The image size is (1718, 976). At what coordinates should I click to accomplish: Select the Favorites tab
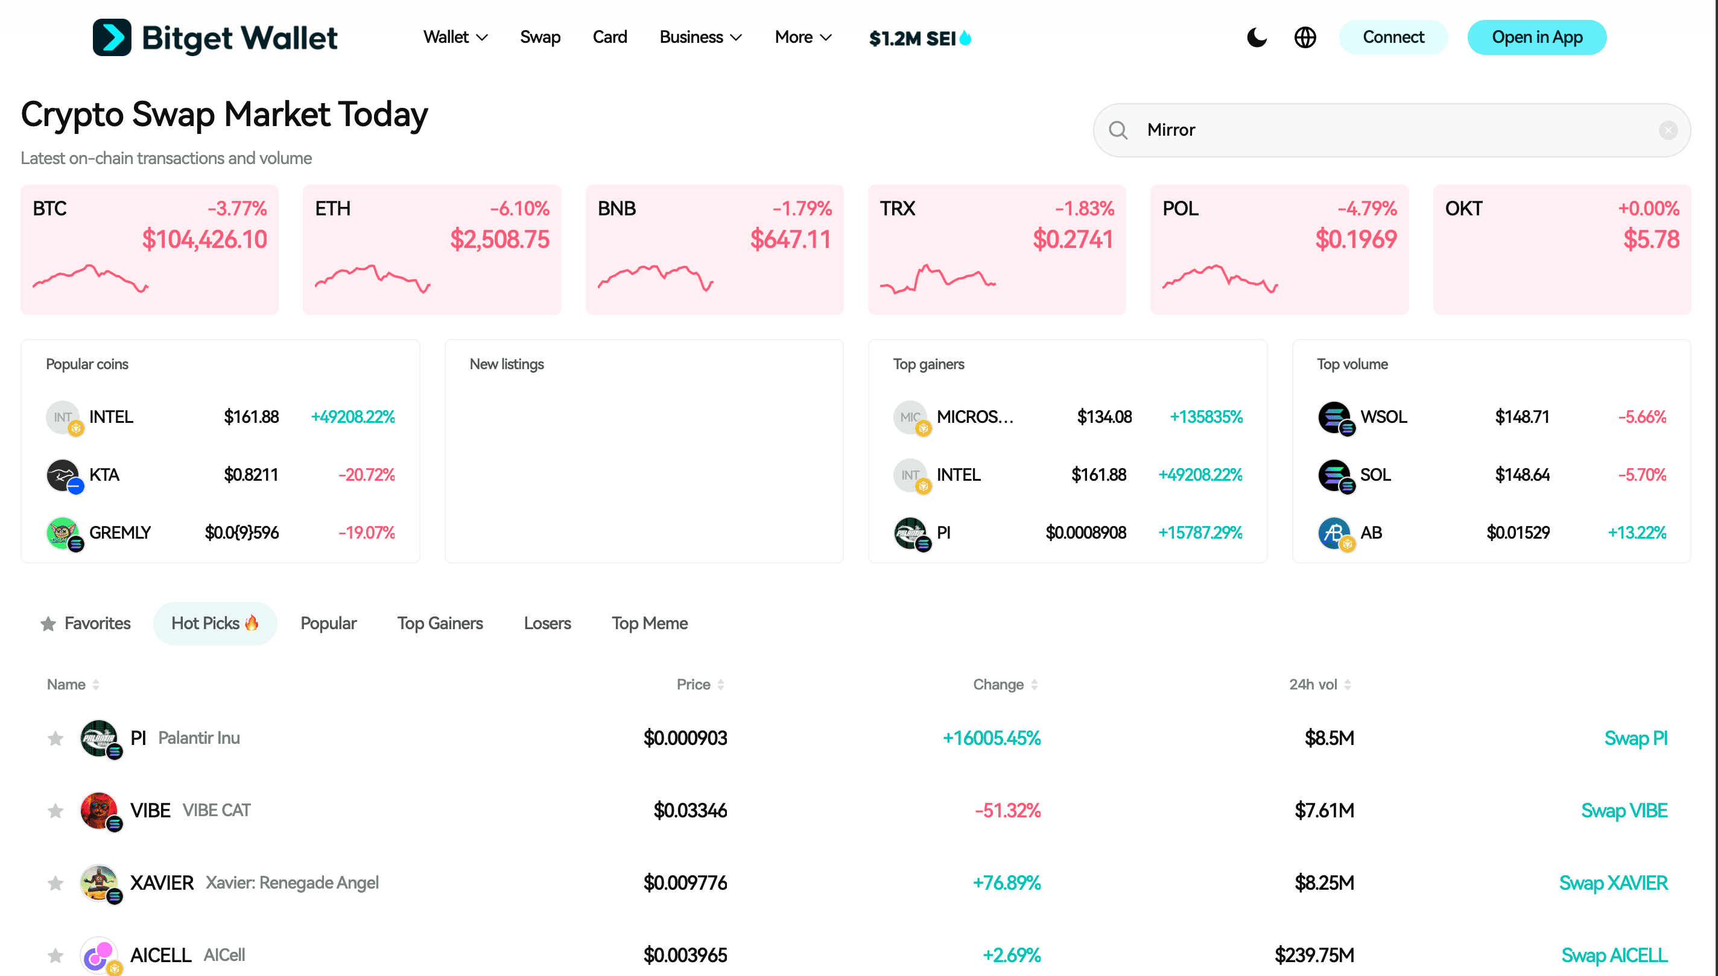(x=86, y=623)
